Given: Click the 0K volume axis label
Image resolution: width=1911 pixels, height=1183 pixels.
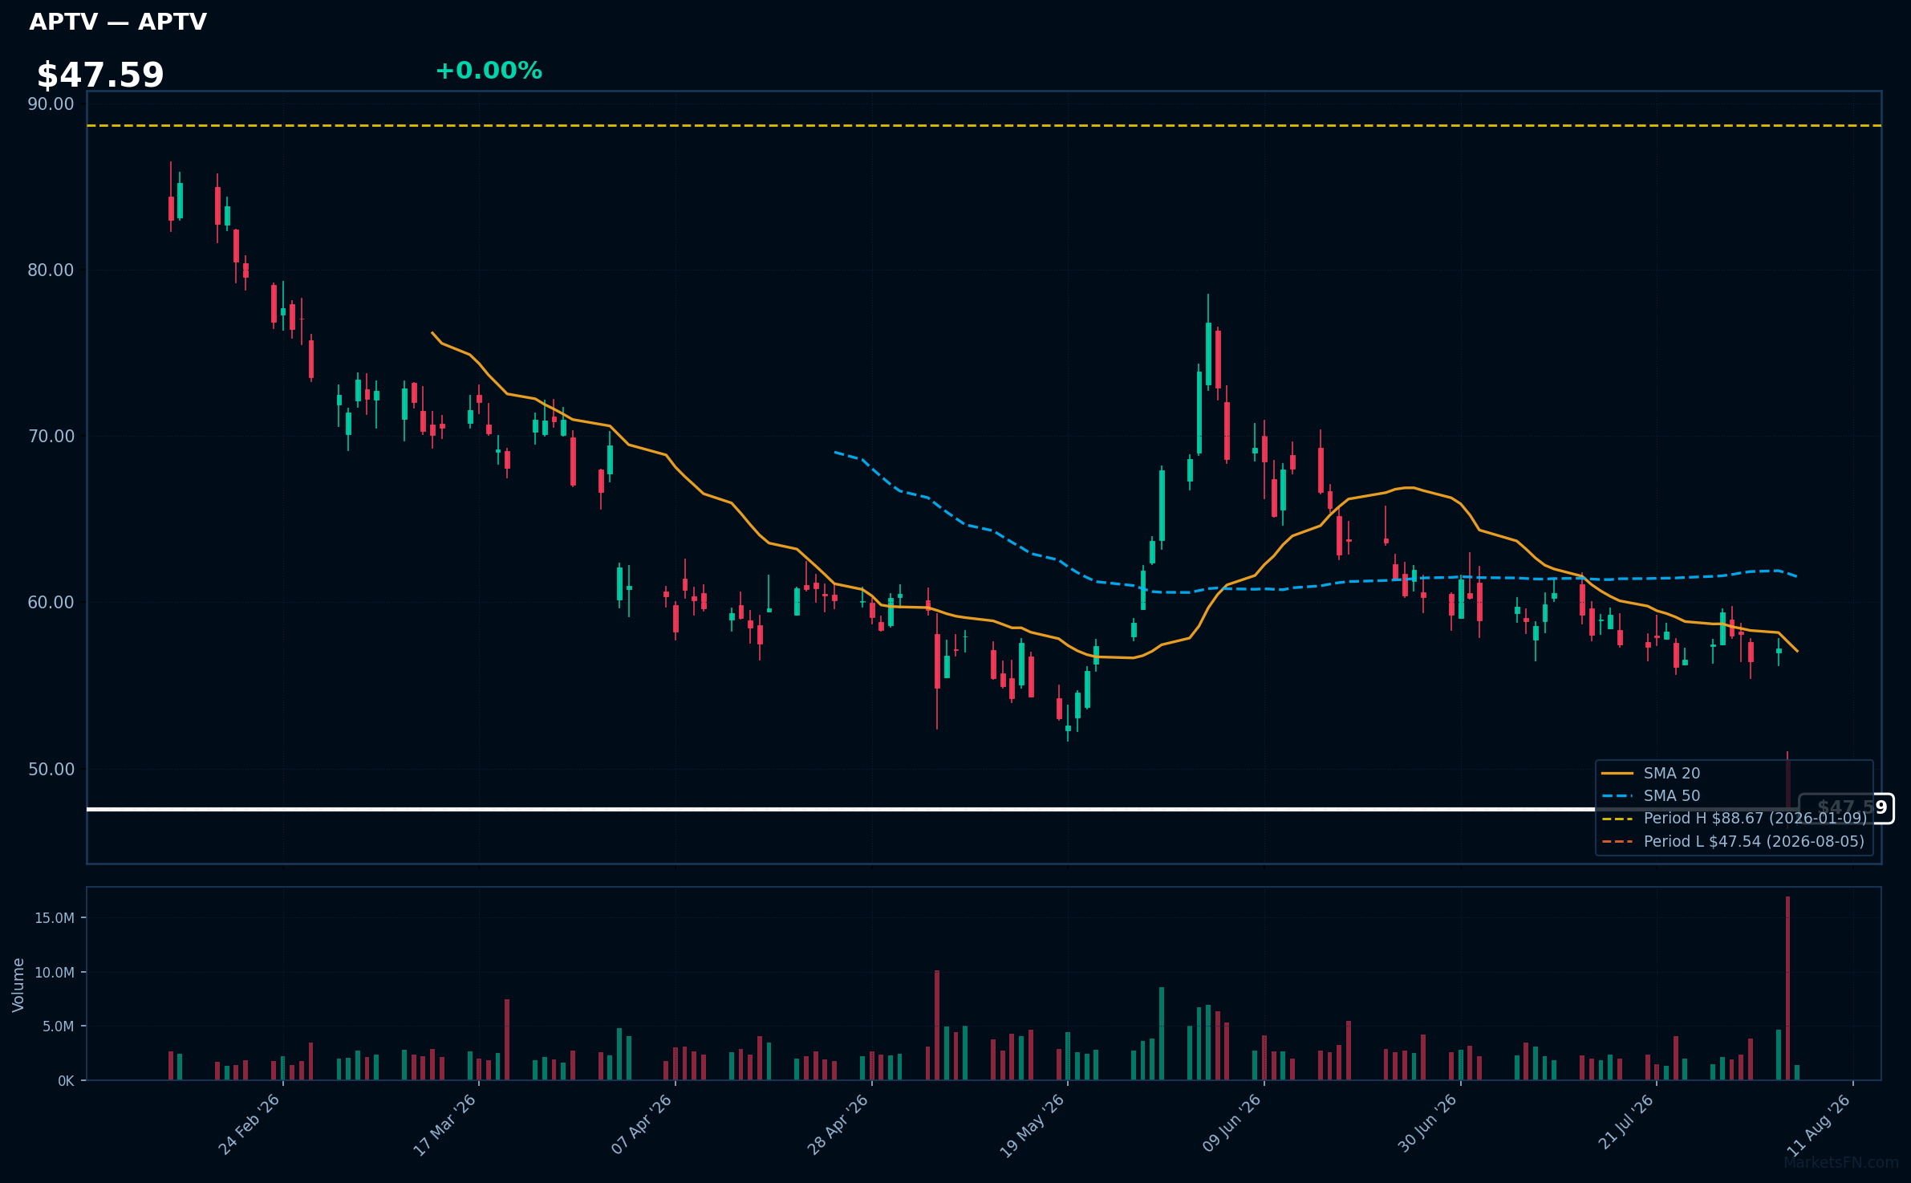Looking at the screenshot, I should click(66, 1081).
